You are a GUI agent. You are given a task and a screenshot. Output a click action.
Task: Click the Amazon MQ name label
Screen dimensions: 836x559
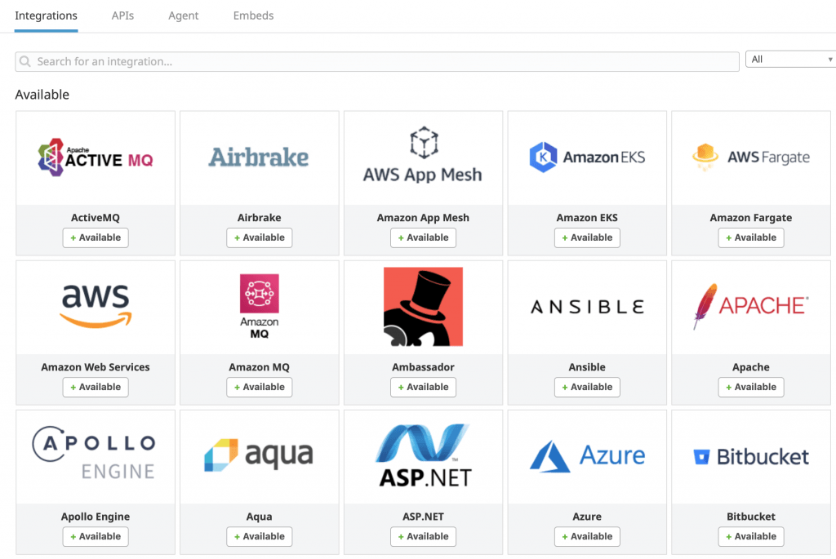click(x=259, y=367)
